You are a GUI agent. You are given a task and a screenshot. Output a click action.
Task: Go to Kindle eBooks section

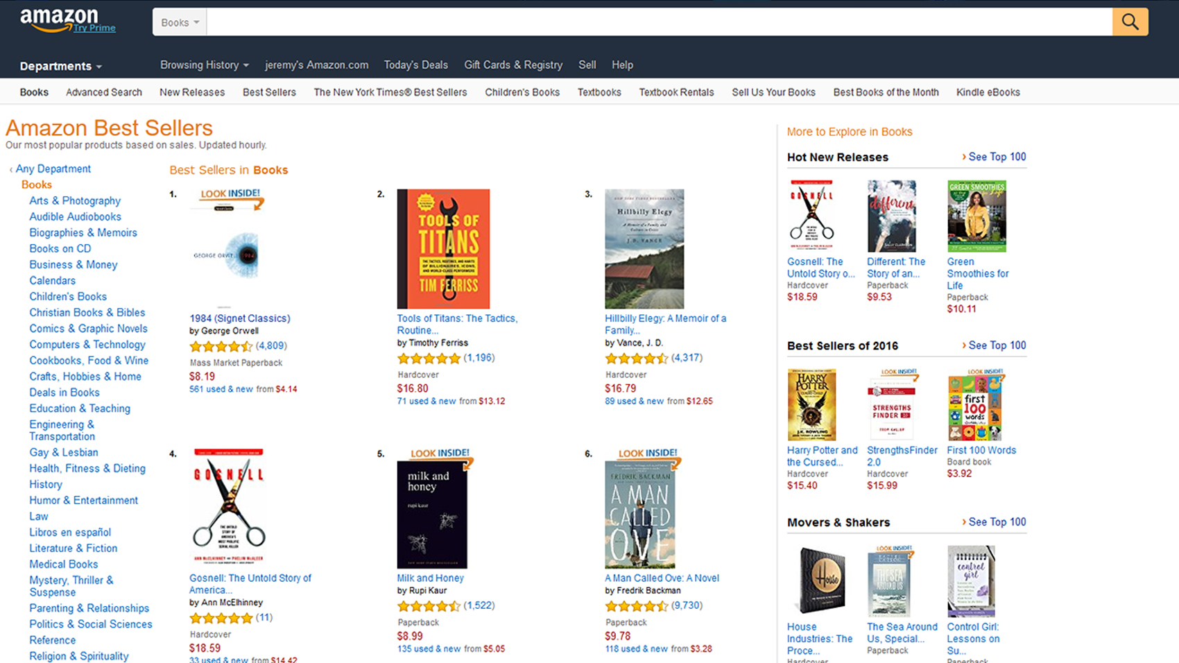988,92
